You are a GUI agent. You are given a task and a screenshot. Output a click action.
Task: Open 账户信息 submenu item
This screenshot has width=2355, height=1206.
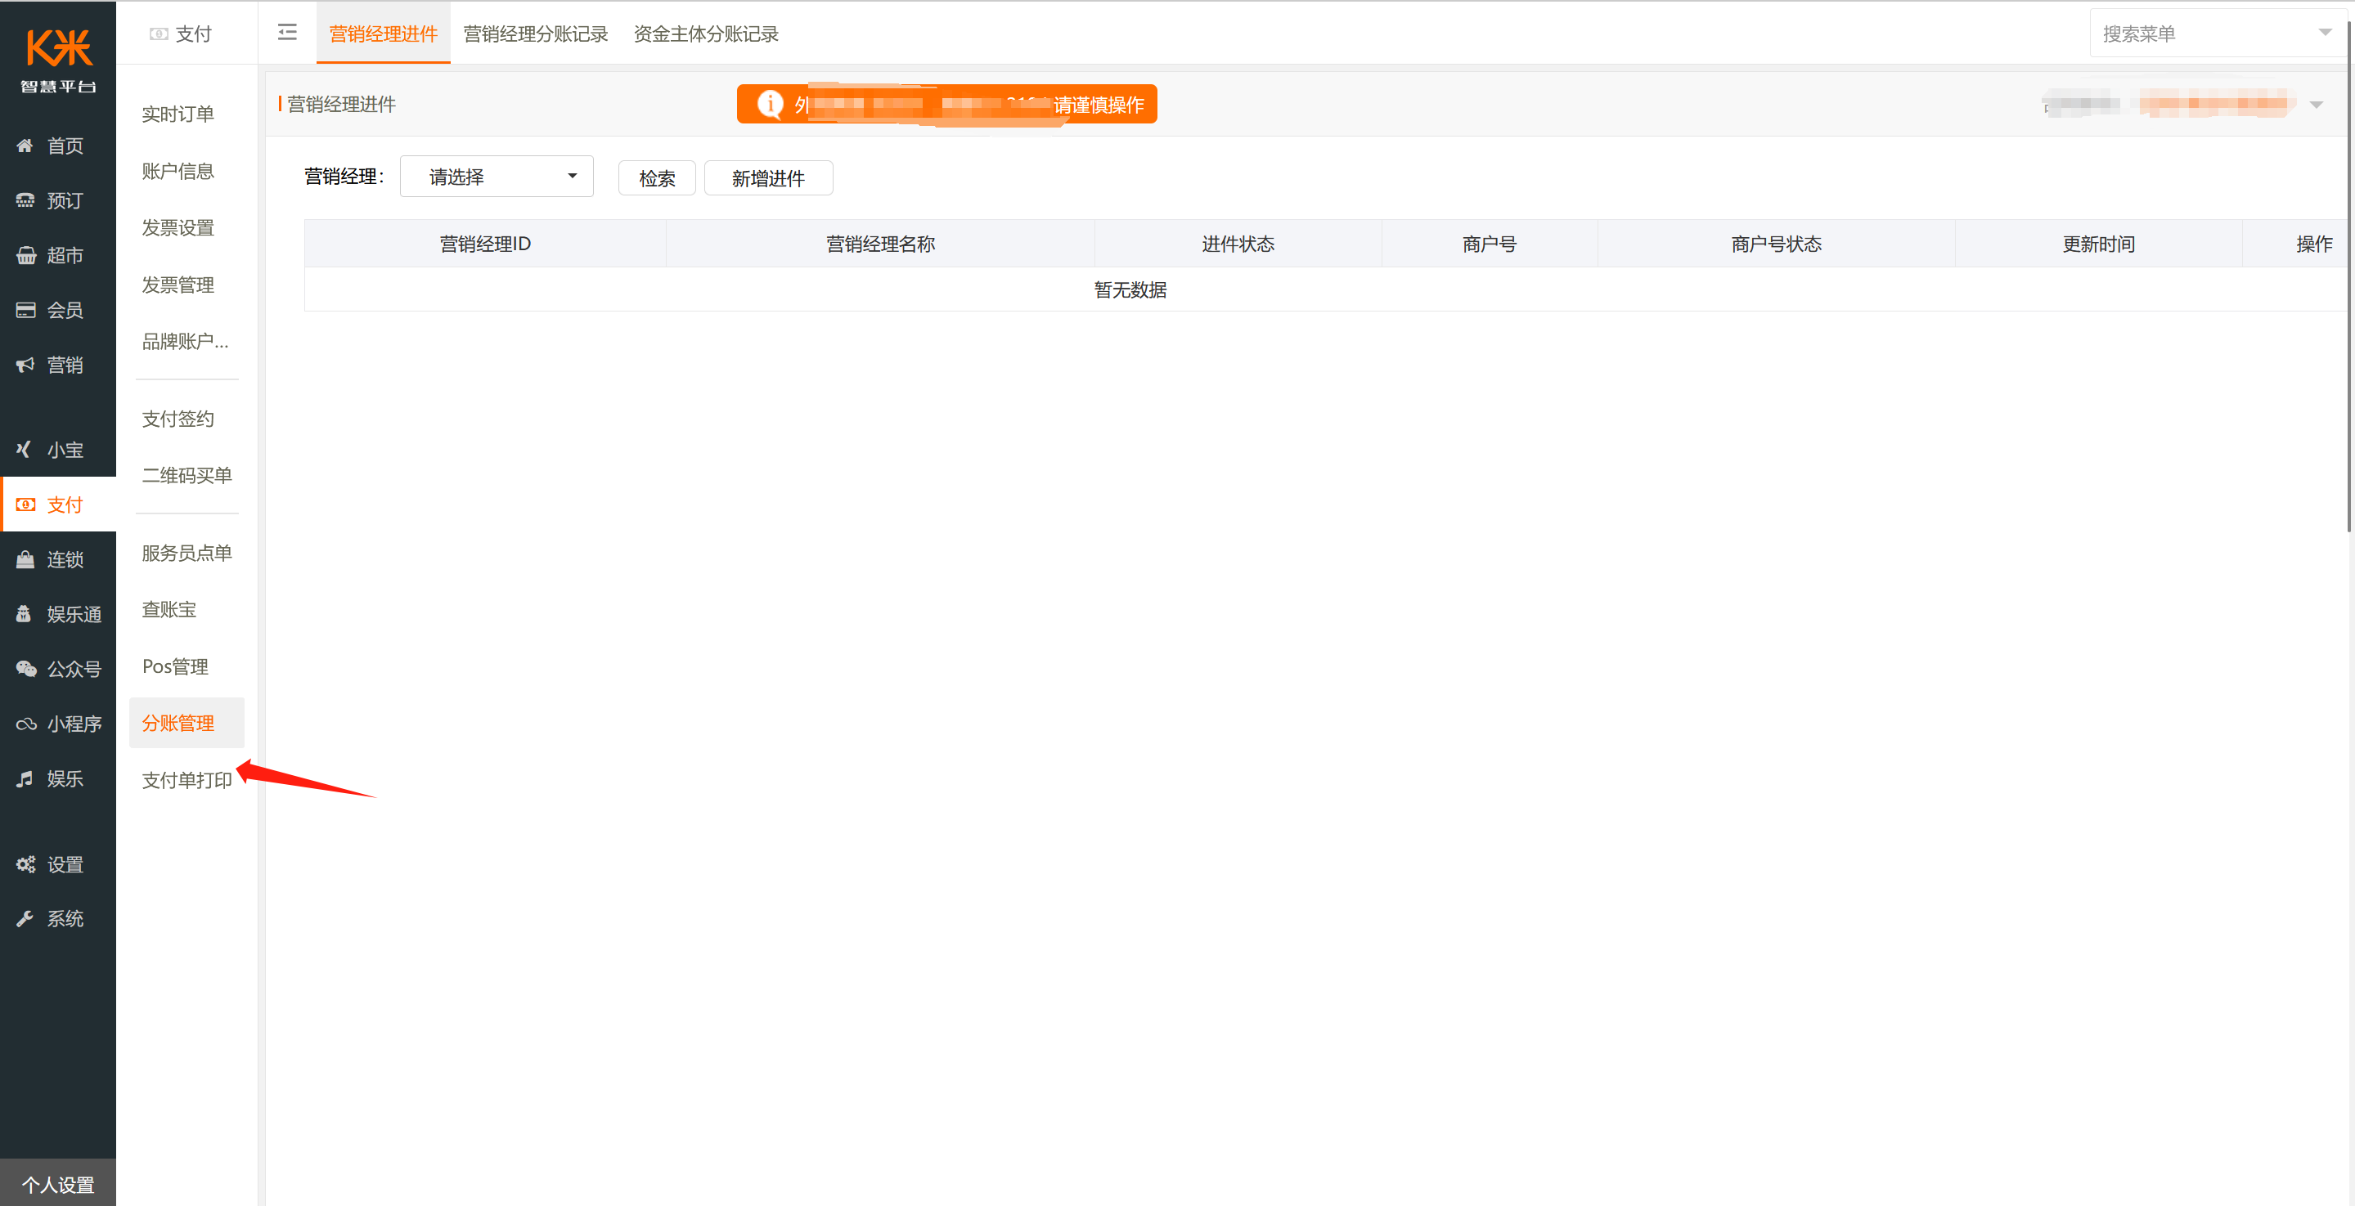tap(178, 171)
